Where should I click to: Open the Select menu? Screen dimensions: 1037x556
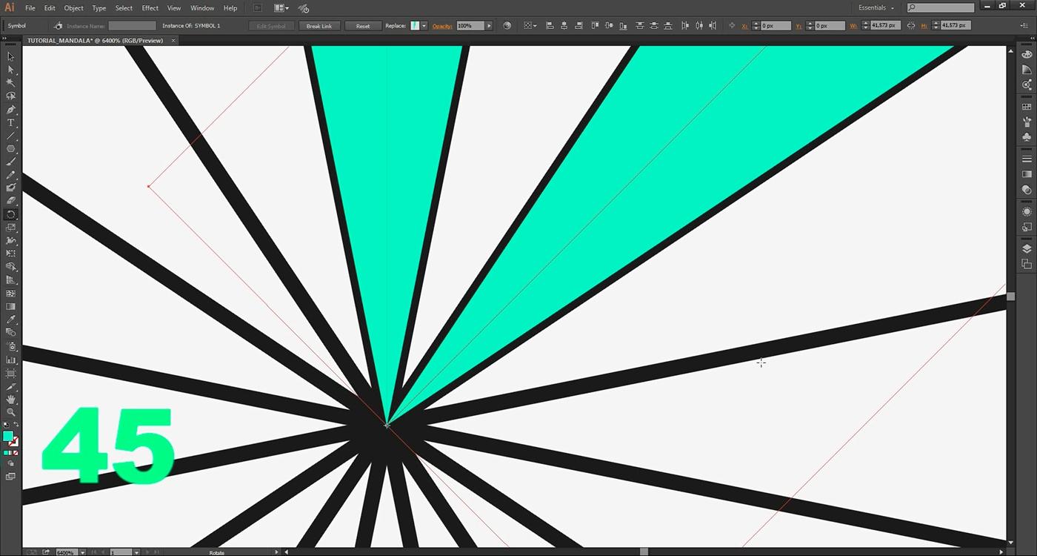[x=124, y=7]
